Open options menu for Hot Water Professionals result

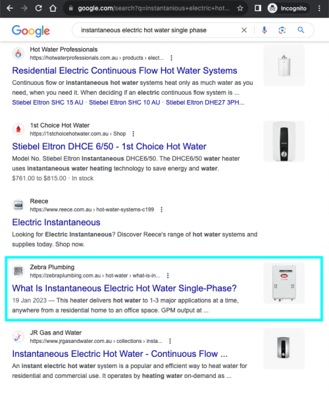point(172,58)
